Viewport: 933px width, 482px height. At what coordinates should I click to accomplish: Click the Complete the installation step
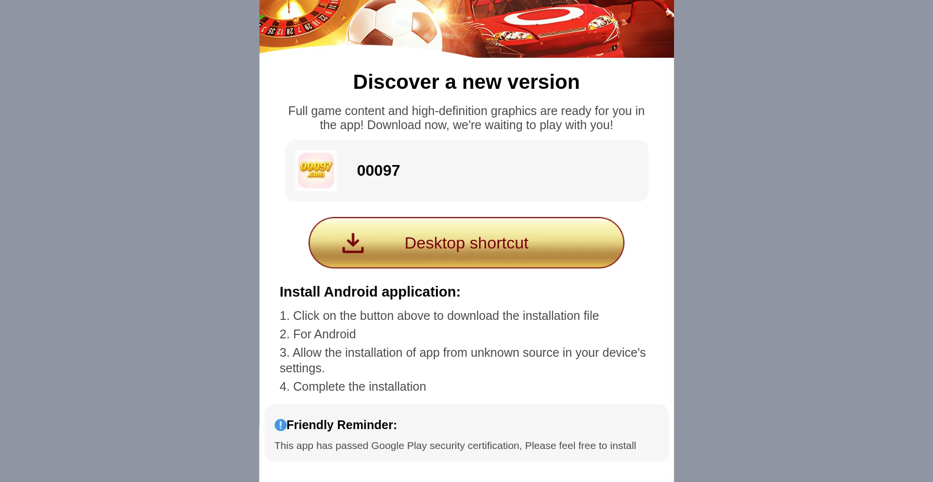(x=353, y=386)
